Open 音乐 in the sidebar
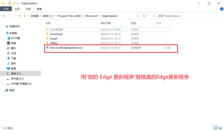 (13, 63)
